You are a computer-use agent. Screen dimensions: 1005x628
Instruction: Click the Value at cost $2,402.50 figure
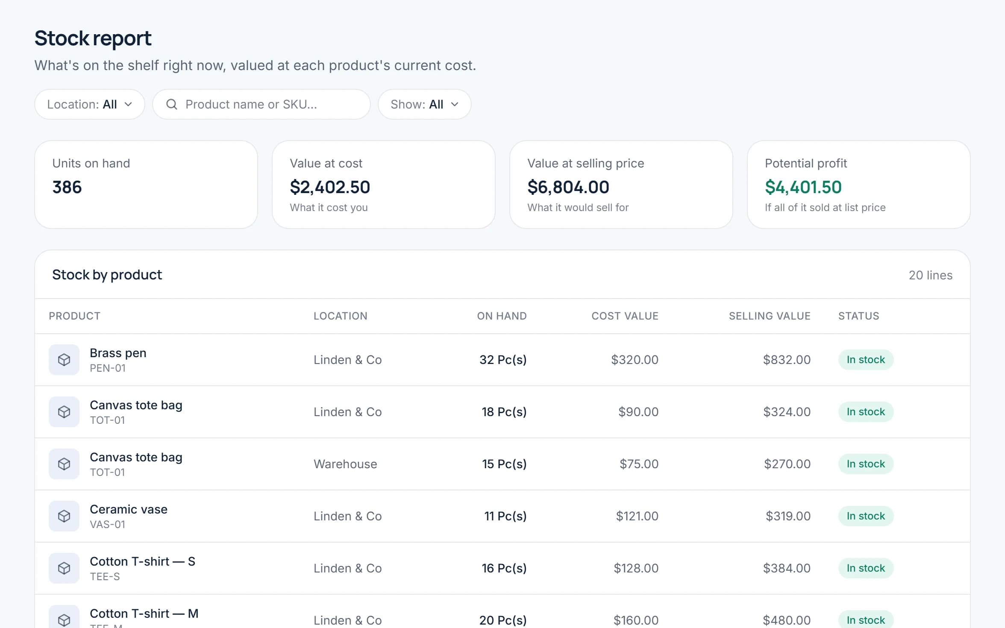pos(330,187)
